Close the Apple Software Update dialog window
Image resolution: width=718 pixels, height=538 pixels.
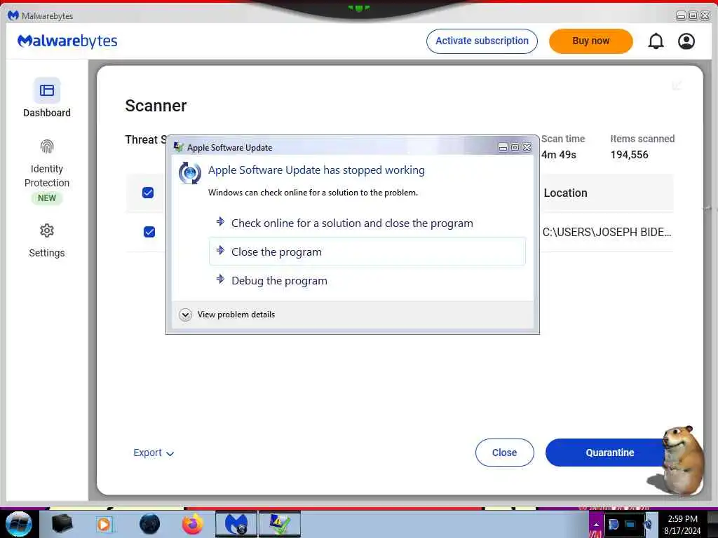[x=527, y=147]
